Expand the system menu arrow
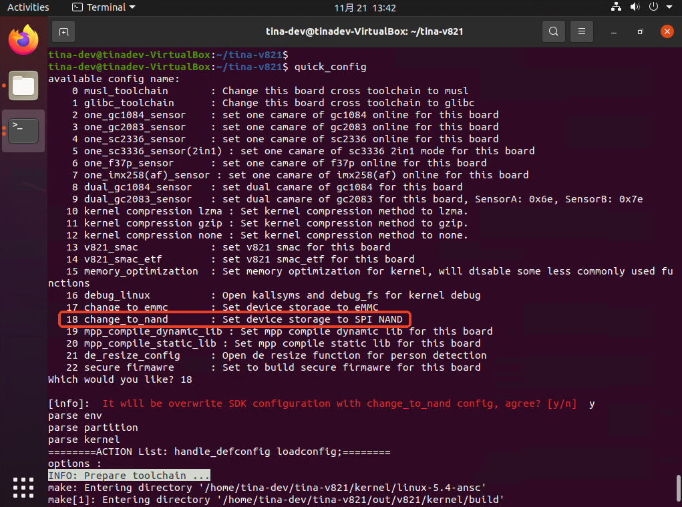 click(x=669, y=7)
